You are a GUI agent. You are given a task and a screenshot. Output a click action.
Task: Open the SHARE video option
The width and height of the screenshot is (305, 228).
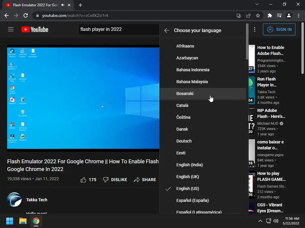[x=145, y=180]
